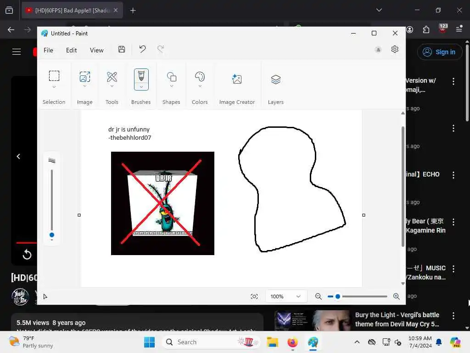Switch to the Bad Apple!! browser tab
This screenshot has width=470, height=353.
click(x=72, y=11)
